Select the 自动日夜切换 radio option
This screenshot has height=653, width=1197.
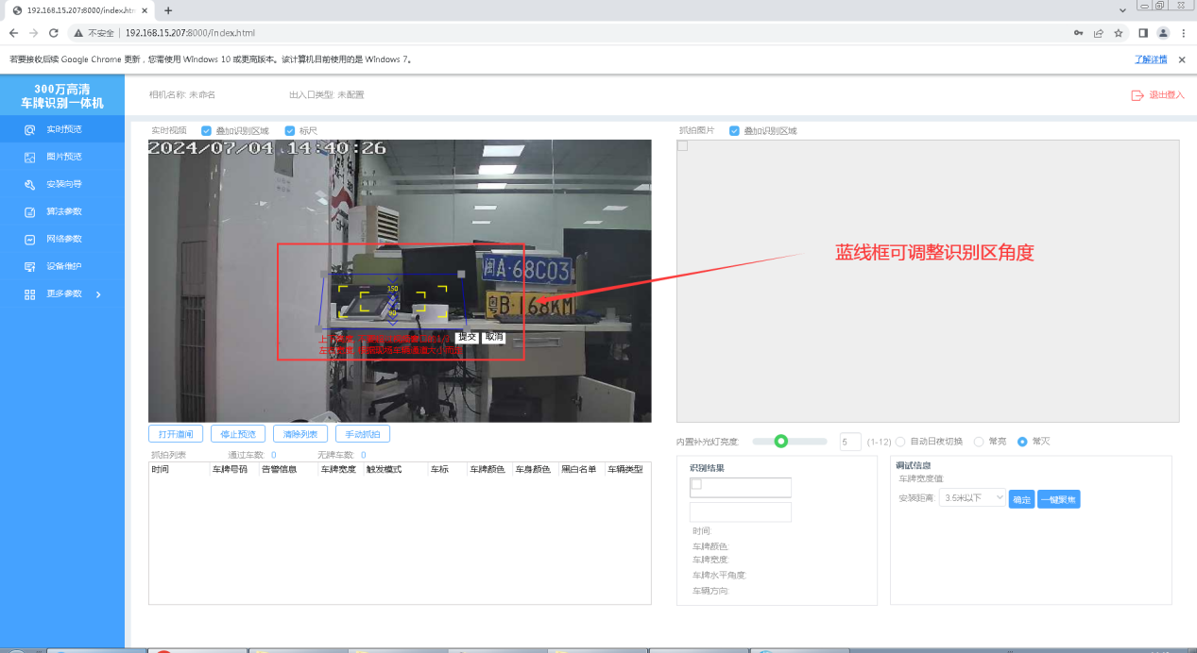click(x=900, y=442)
